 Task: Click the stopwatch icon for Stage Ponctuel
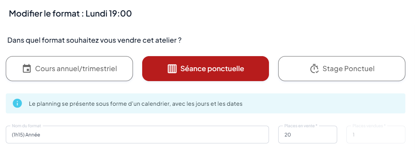click(314, 69)
